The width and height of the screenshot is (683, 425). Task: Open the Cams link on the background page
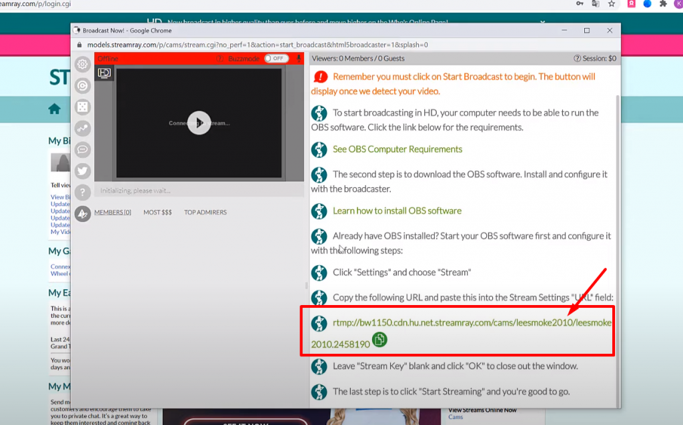point(456,417)
